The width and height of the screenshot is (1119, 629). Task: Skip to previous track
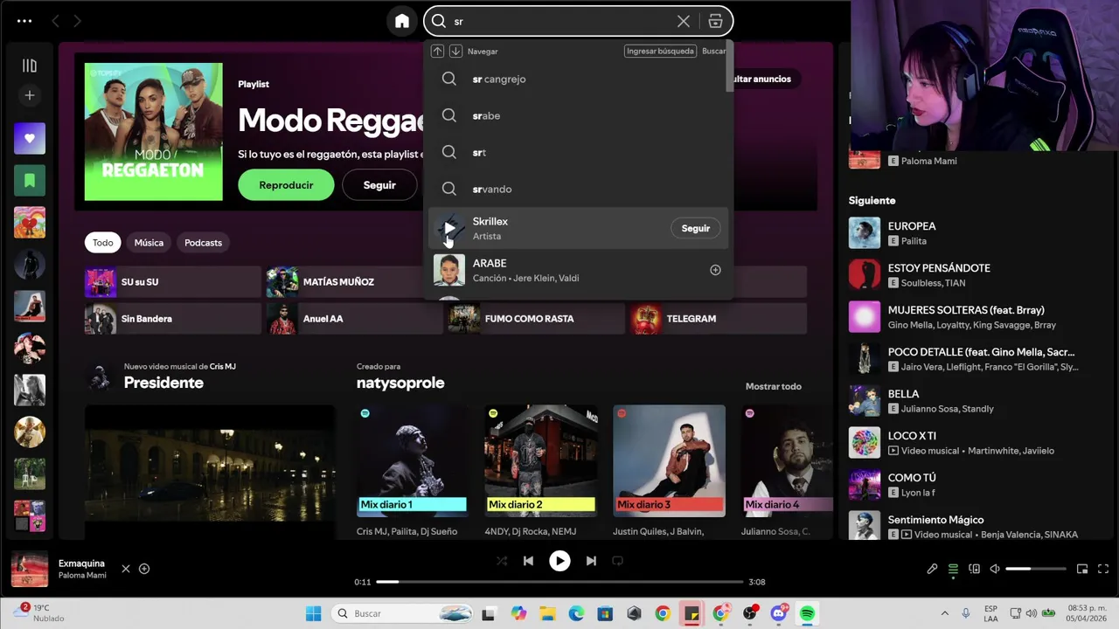click(528, 561)
